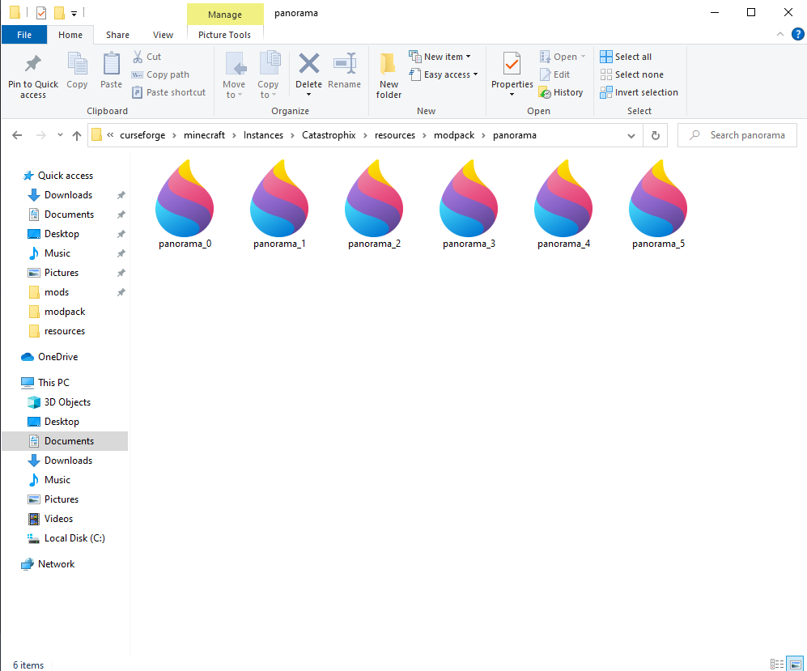Open the Easy access dropdown
This screenshot has width=807, height=671.
tap(444, 74)
